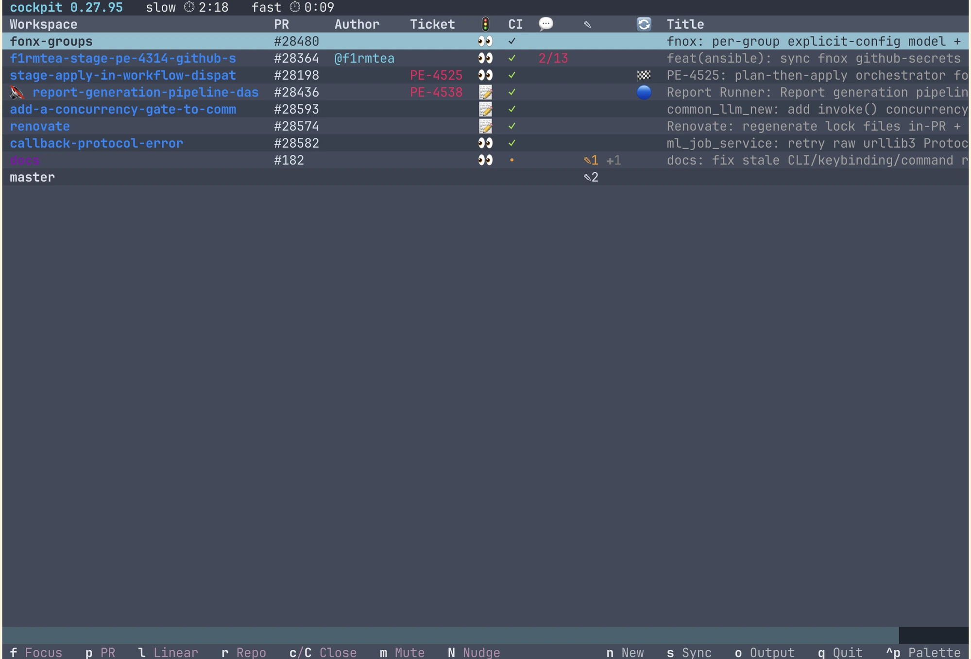The image size is (971, 659).
Task: Click the speech bubble comments column header icon
Action: point(545,24)
